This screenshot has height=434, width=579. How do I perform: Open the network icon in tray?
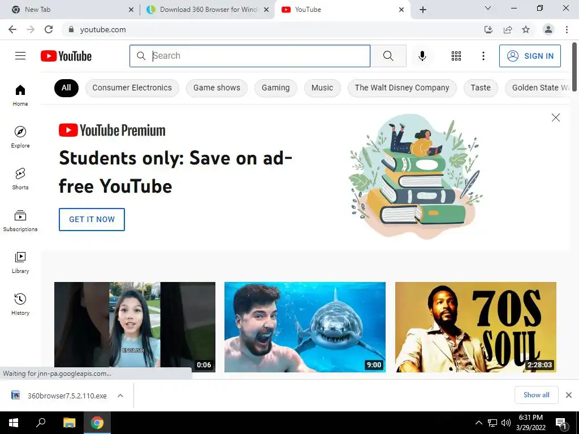point(492,423)
